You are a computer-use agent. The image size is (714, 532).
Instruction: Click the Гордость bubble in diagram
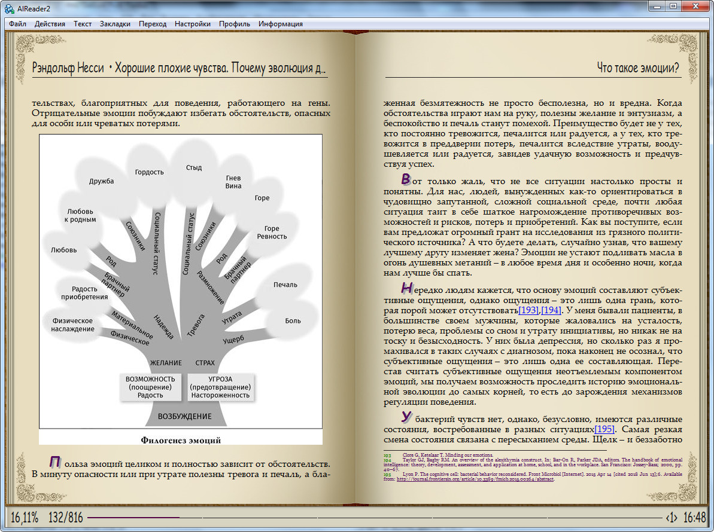tap(150, 172)
